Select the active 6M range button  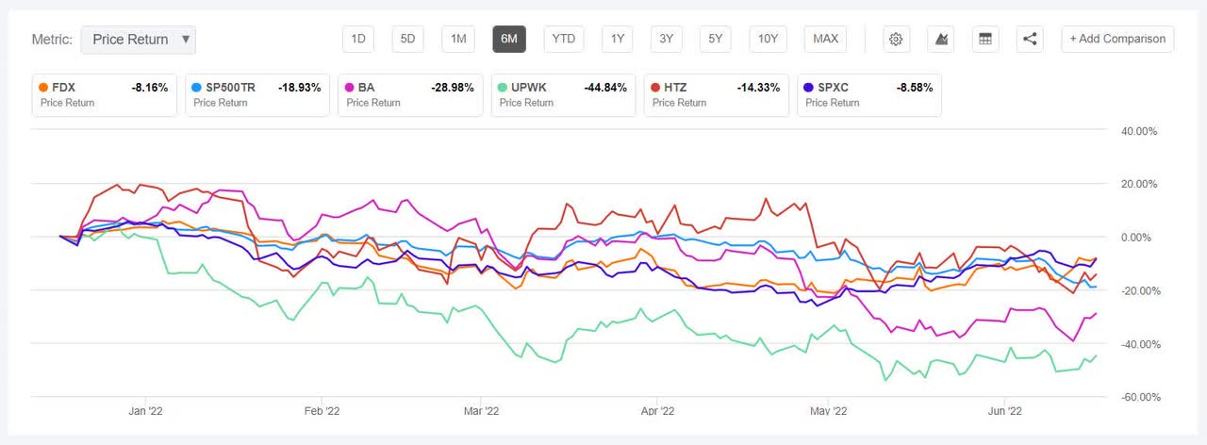point(509,39)
